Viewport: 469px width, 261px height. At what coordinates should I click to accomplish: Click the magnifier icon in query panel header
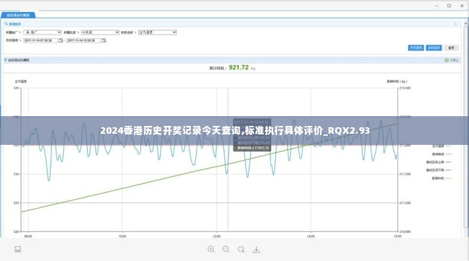click(6, 24)
